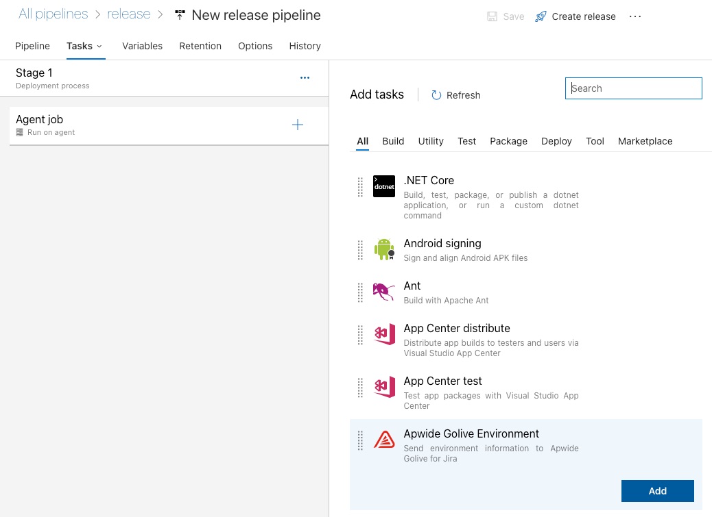Click the Refresh tasks icon

[436, 95]
